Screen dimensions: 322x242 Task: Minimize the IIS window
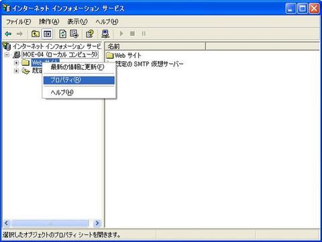(291, 9)
